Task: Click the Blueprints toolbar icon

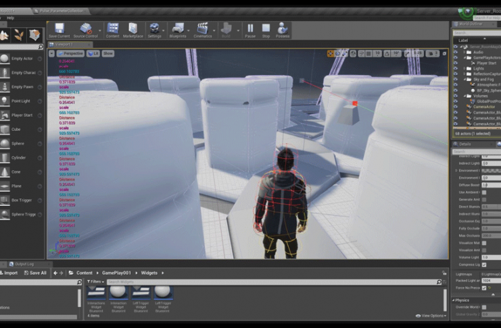Action: 178,30
